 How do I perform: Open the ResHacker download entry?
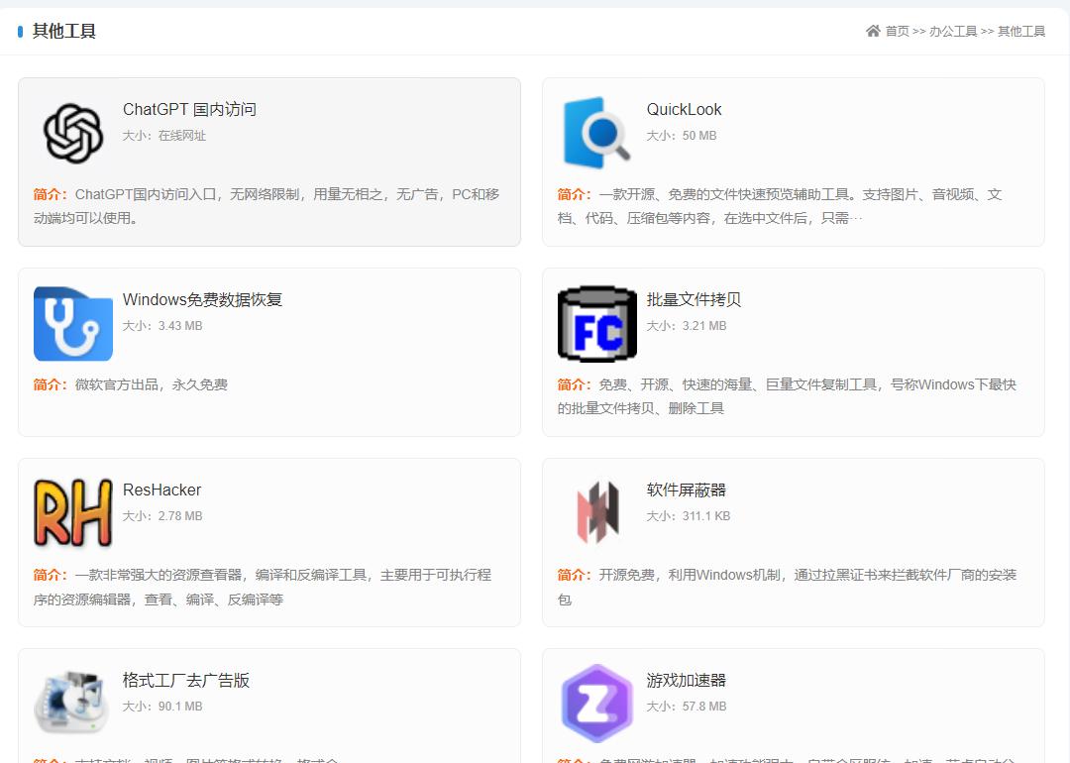tap(163, 490)
